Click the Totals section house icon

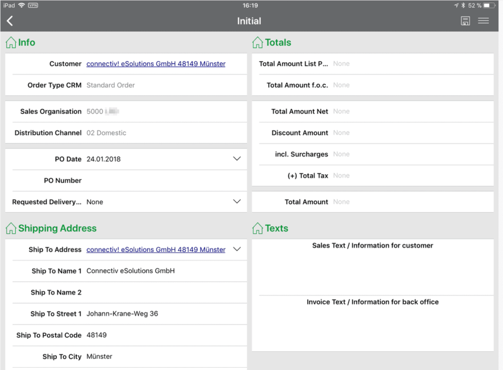tap(257, 43)
